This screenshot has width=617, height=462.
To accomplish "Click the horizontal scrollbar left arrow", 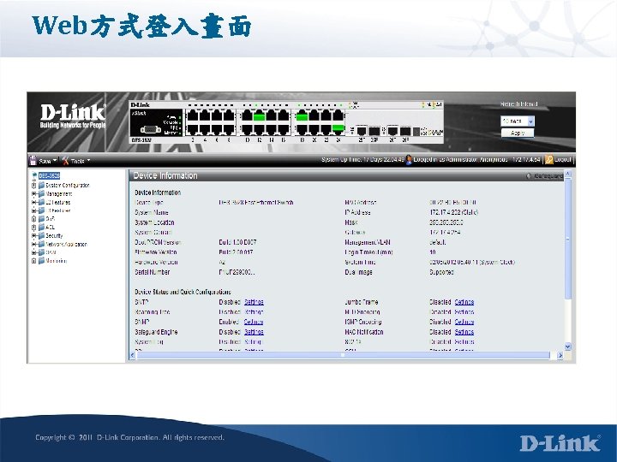I will tap(133, 355).
